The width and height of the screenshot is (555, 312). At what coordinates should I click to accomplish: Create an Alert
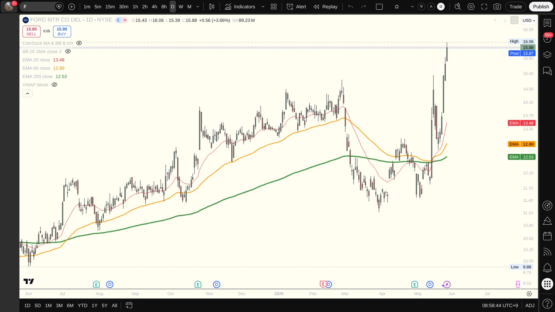297,7
